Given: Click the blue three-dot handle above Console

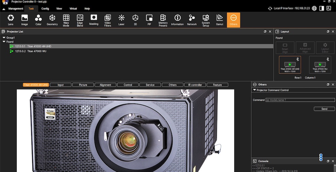Looking at the screenshot, I should pyautogui.click(x=321, y=157).
